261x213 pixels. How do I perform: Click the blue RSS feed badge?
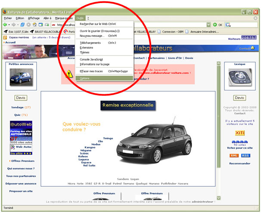[245, 155]
